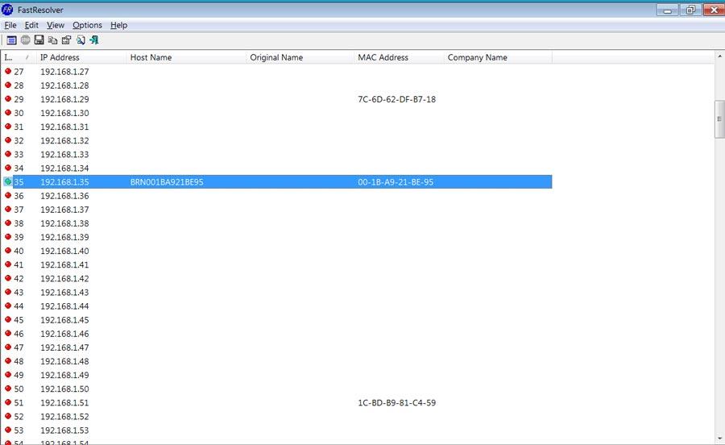The image size is (725, 445).
Task: Click the Save floppy disk toolbar icon
Action: click(x=39, y=40)
